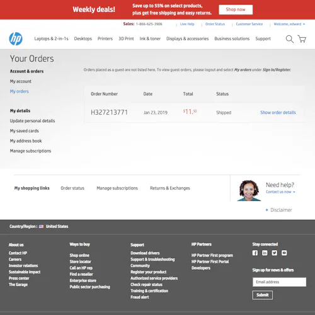Open Customer Service link

point(249,24)
